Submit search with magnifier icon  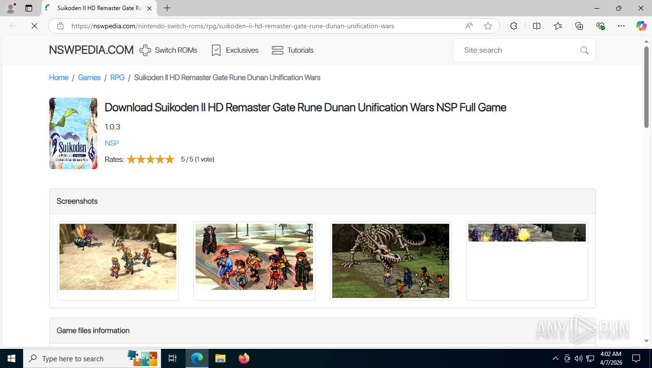pos(584,50)
